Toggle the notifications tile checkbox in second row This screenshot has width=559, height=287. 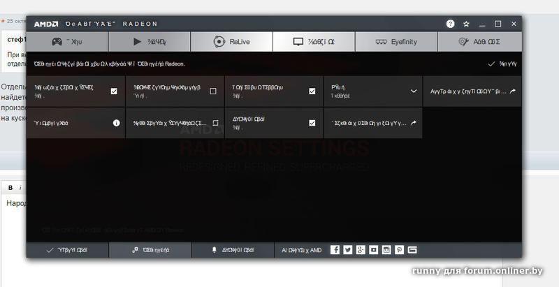[x=312, y=123]
